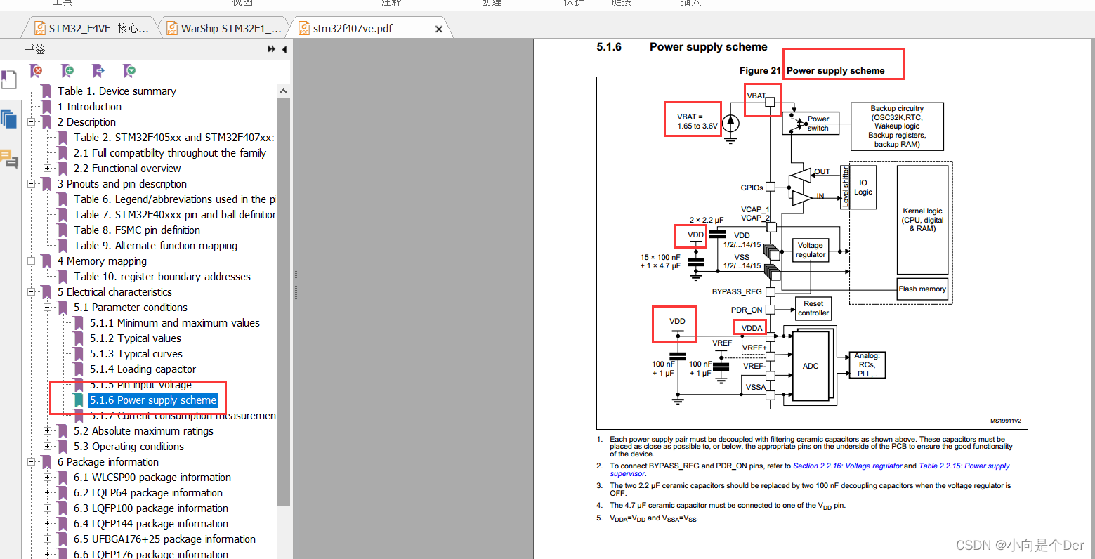Image resolution: width=1095 pixels, height=559 pixels.
Task: Open the Bookmarks panel from the sidebar
Action: click(8, 79)
